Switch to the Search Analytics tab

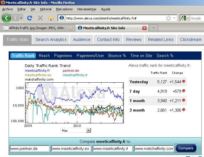coord(51,40)
